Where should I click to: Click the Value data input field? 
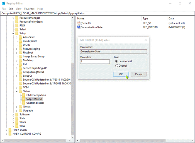point(95,62)
